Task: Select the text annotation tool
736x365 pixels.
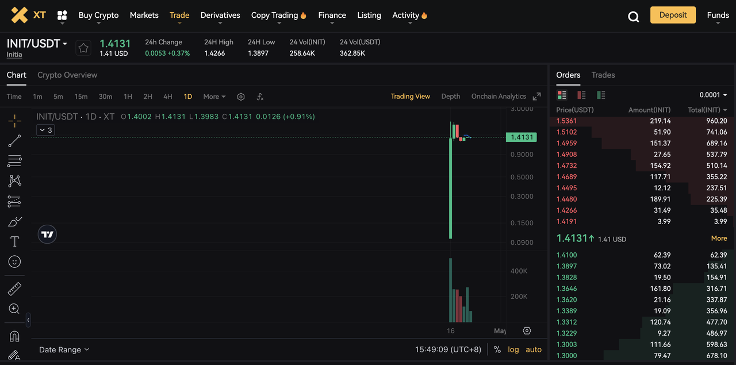Action: click(14, 241)
